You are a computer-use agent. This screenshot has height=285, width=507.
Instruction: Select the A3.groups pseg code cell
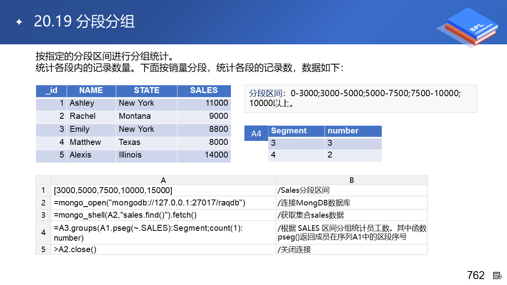[x=164, y=233]
